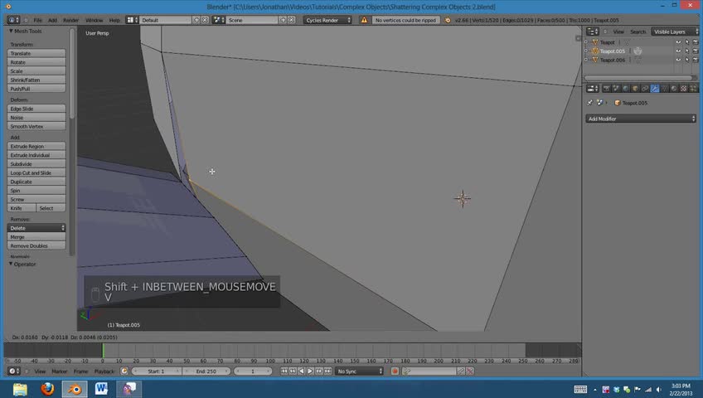703x398 pixels.
Task: Open the World properties tab icon
Action: pyautogui.click(x=626, y=89)
